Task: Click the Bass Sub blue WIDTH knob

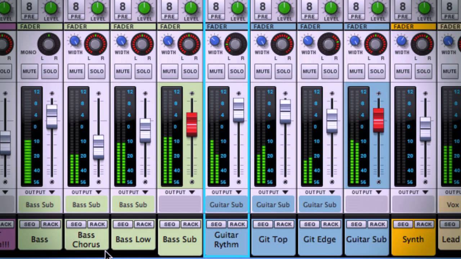Action: pyautogui.click(x=168, y=41)
